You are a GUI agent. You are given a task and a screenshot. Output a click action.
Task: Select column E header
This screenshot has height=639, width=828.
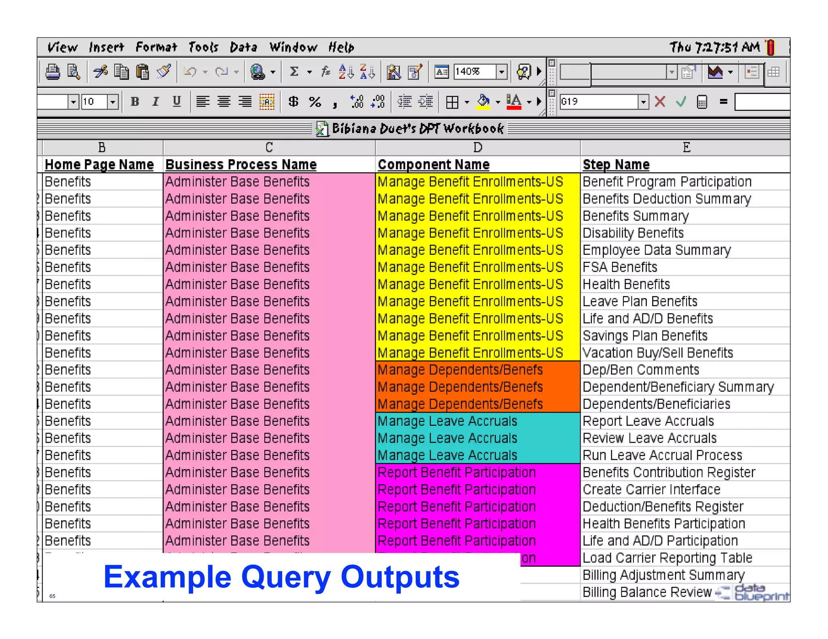coord(686,147)
